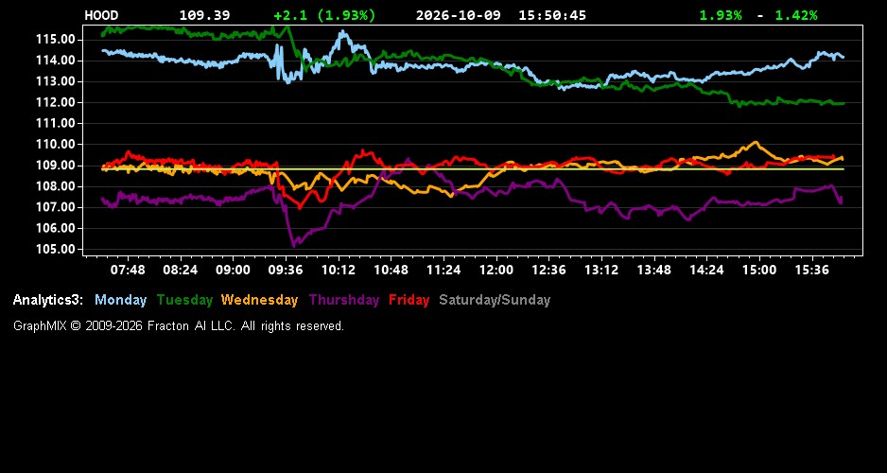
Task: Click the 10:12 time axis label
Action: coord(339,270)
